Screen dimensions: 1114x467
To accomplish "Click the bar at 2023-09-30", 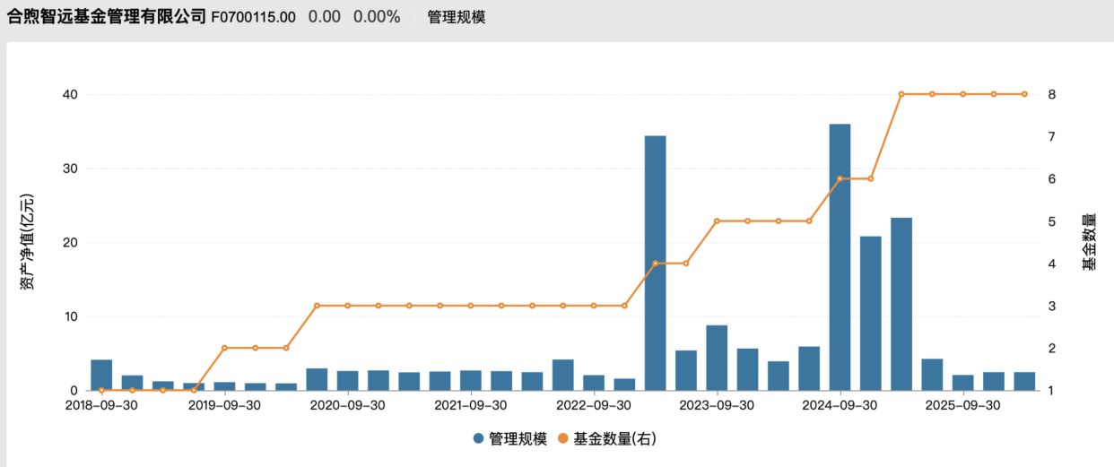I will click(x=717, y=358).
